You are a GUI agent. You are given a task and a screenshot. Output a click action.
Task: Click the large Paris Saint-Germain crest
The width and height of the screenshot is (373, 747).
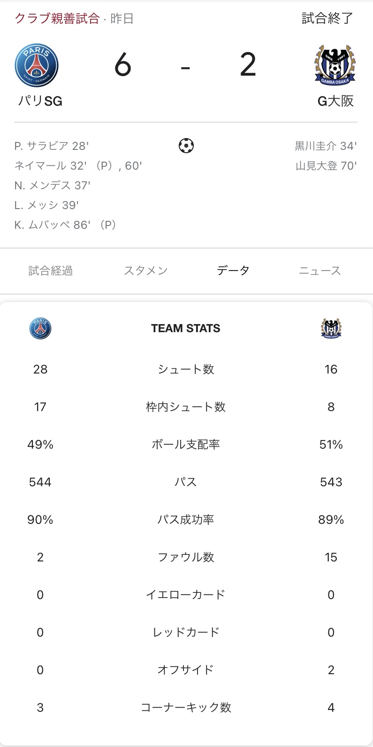click(37, 66)
